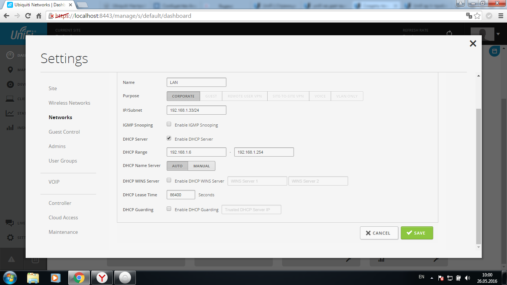Click the browser home icon
507x285 pixels.
click(x=39, y=16)
